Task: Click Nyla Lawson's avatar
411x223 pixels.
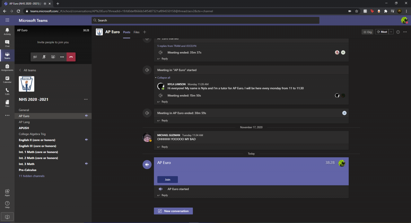Action: pos(161,86)
